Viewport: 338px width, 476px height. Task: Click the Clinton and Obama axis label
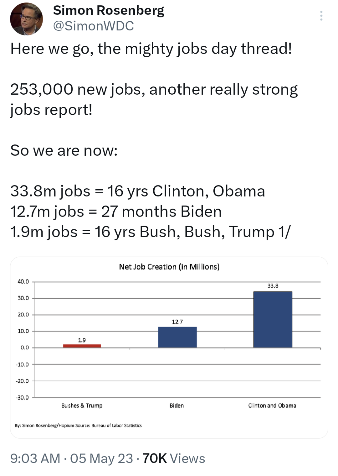pos(272,405)
